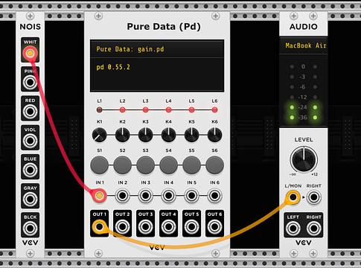Click the K2 knob

coord(122,135)
